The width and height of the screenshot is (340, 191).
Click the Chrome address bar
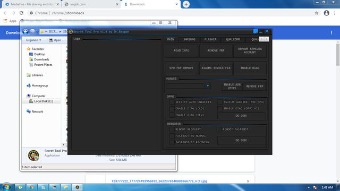point(174,13)
